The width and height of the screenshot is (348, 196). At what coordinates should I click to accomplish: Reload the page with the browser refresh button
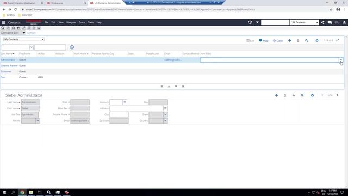pyautogui.click(x=16, y=10)
